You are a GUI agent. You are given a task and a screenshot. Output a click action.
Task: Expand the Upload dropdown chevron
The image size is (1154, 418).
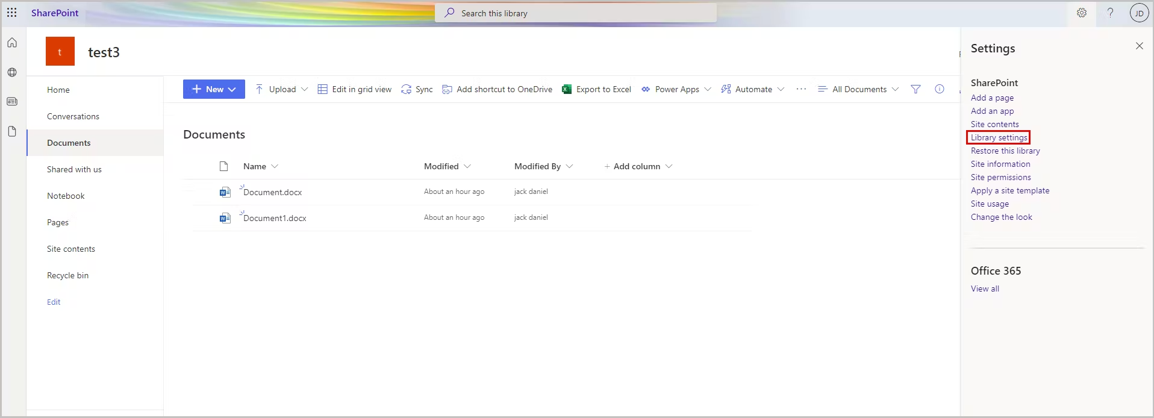click(304, 89)
